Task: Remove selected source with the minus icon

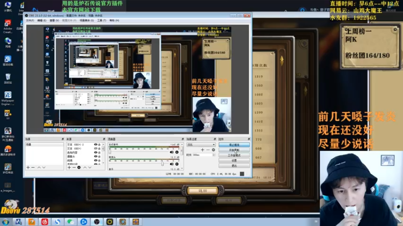Action: coord(74,167)
